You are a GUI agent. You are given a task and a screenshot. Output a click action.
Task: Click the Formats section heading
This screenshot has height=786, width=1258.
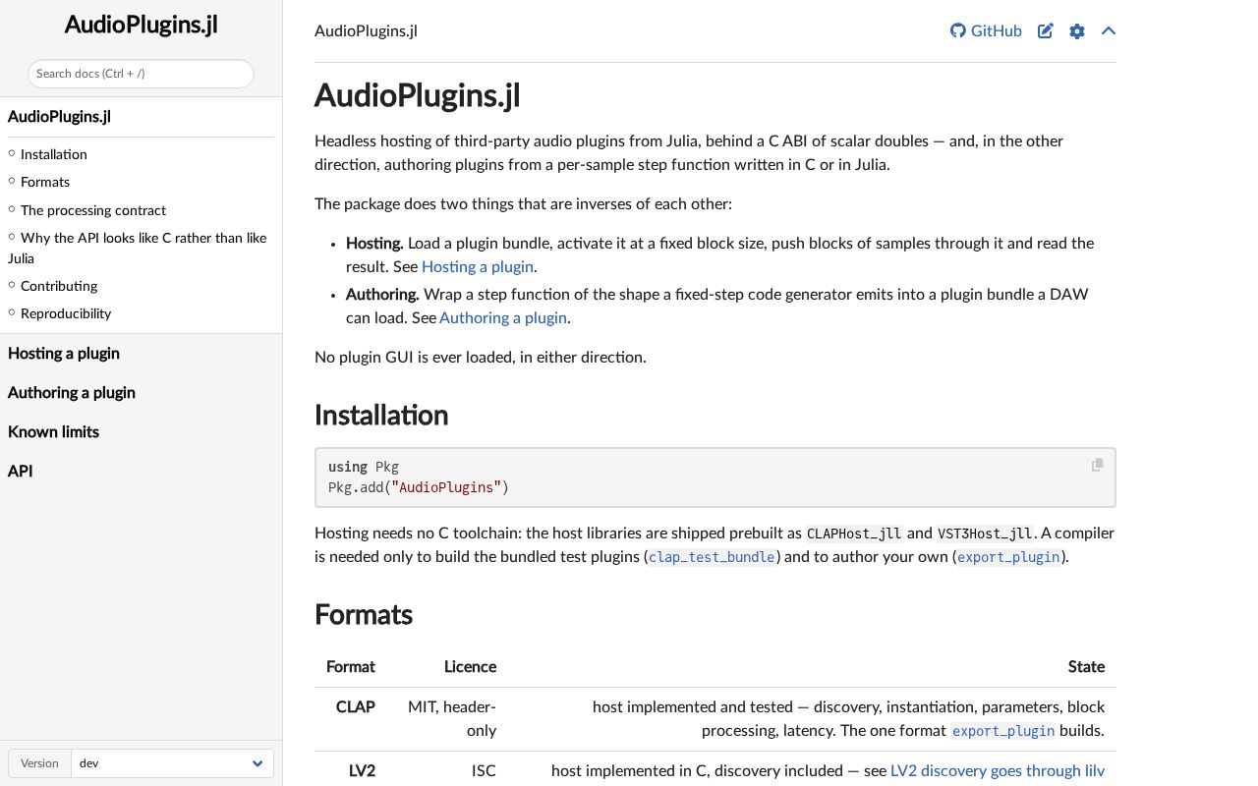pyautogui.click(x=364, y=614)
